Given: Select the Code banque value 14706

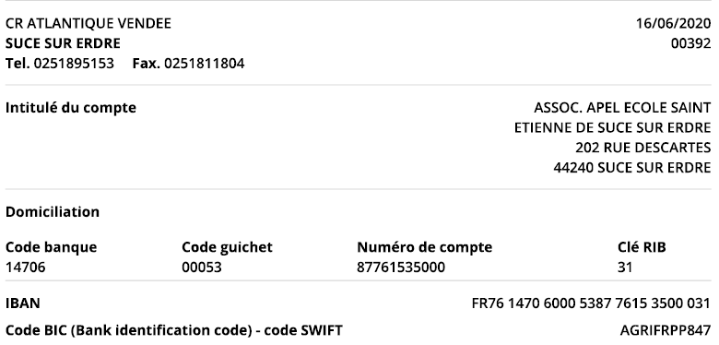Looking at the screenshot, I should coord(26,268).
